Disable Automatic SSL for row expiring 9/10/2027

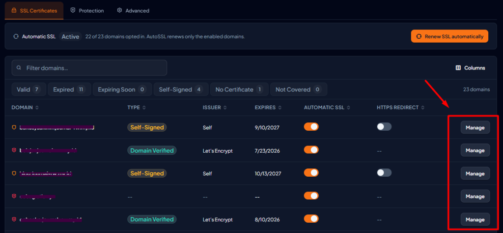[311, 127]
